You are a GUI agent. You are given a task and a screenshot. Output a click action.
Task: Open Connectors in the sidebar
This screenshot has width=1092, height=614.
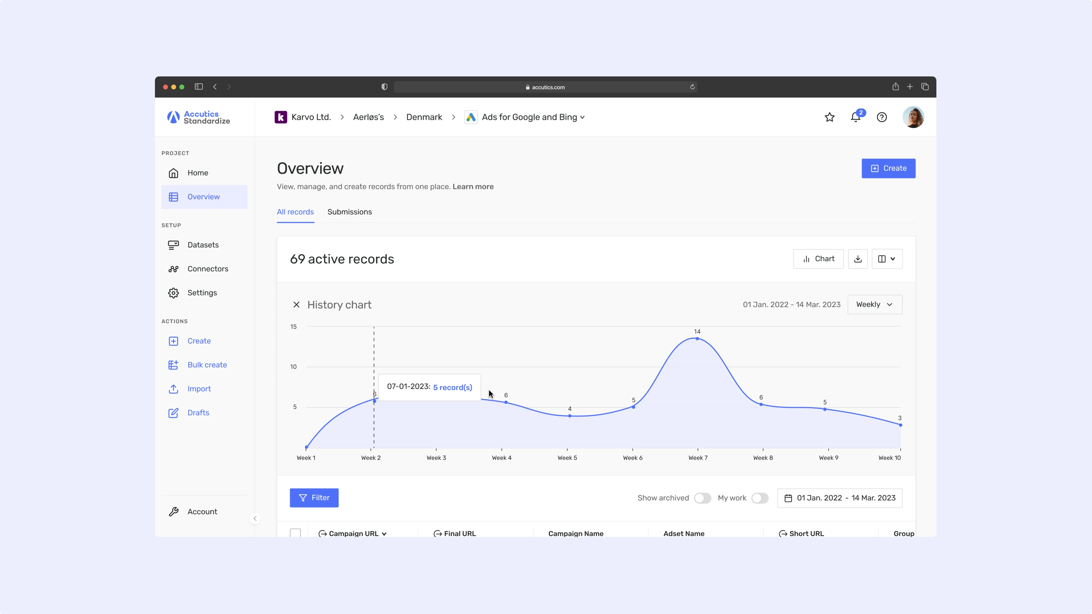pyautogui.click(x=207, y=269)
